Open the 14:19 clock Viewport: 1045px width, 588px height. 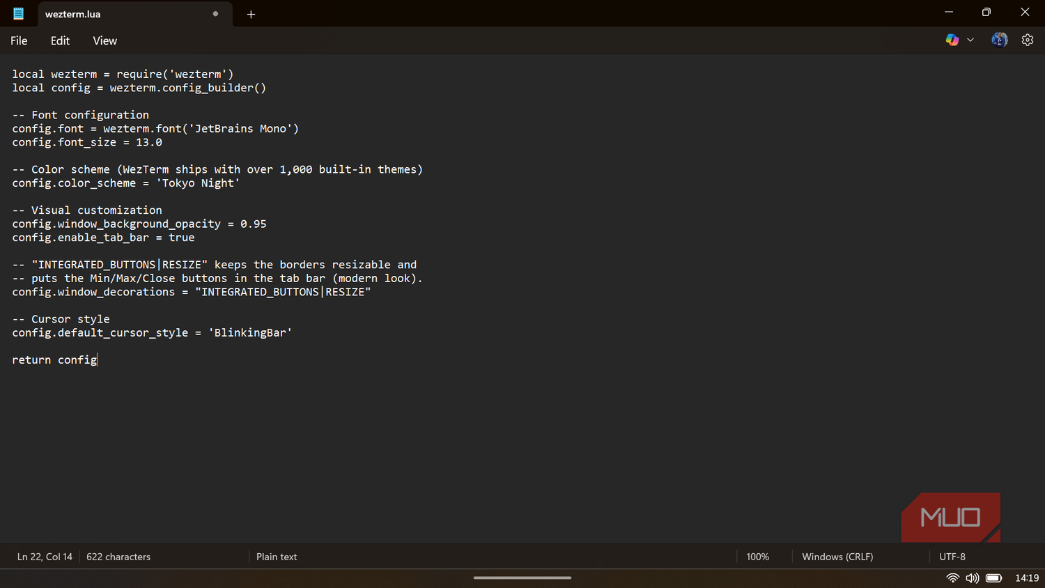pos(1027,578)
